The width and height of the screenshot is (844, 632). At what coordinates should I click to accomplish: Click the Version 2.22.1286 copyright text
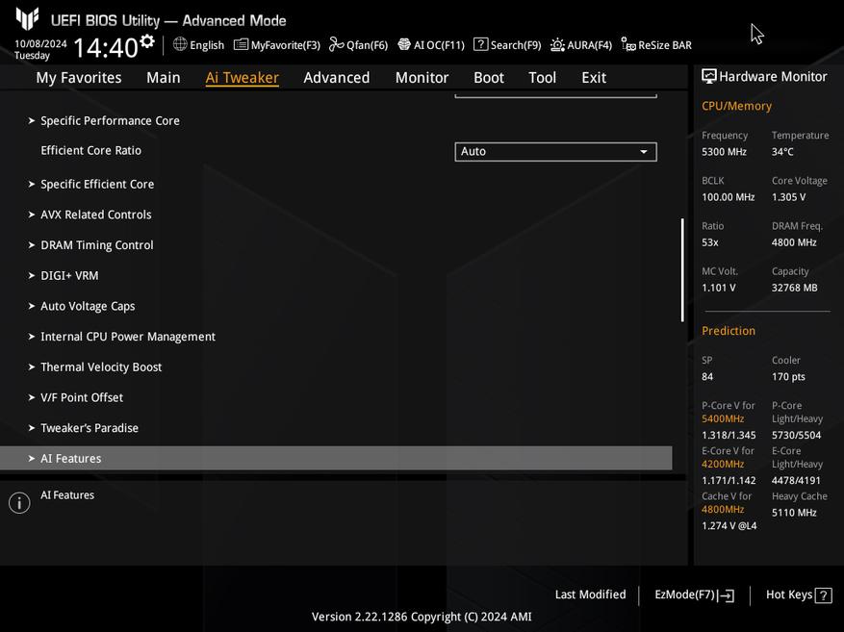click(x=422, y=617)
